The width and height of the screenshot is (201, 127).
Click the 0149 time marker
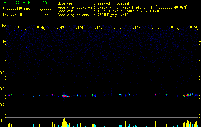click(175, 27)
